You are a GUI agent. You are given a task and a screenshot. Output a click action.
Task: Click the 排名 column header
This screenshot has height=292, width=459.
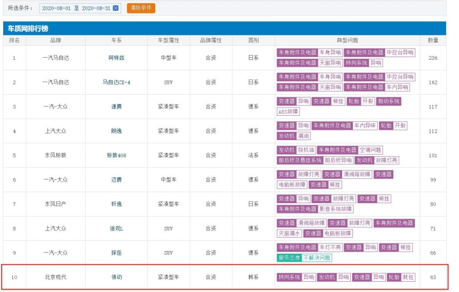coord(15,40)
